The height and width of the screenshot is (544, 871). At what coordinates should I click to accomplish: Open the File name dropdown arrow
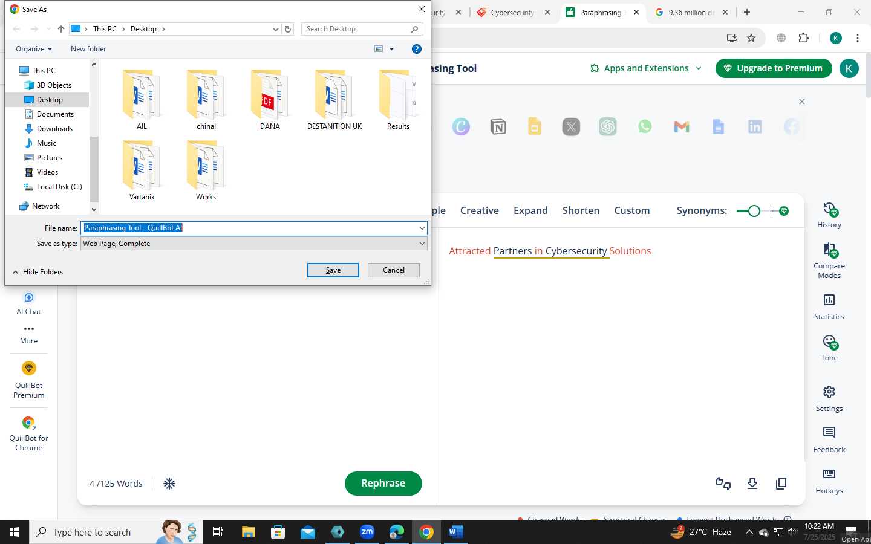point(422,228)
